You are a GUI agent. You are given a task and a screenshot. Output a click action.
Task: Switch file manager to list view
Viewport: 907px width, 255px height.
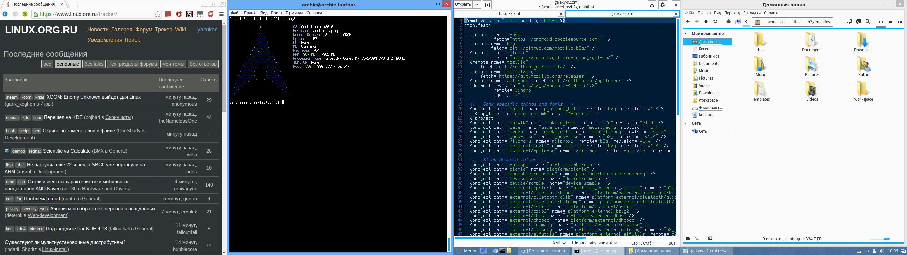tap(890, 22)
